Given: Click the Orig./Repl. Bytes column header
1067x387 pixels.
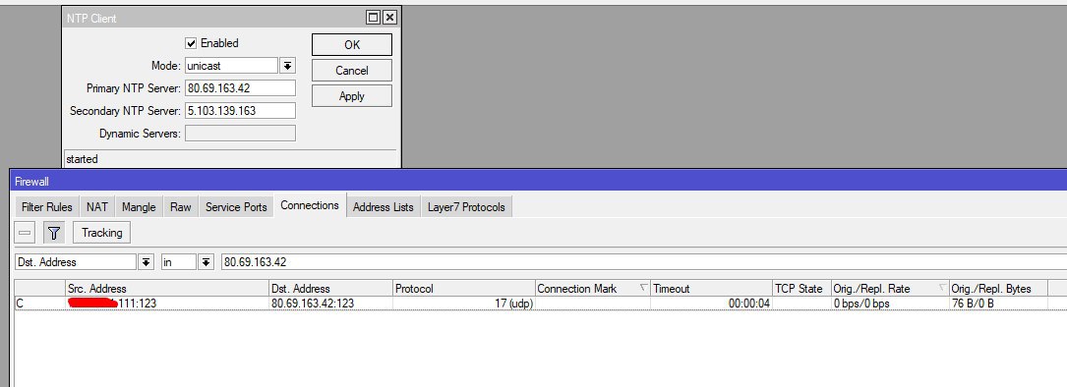Looking at the screenshot, I should pos(998,289).
